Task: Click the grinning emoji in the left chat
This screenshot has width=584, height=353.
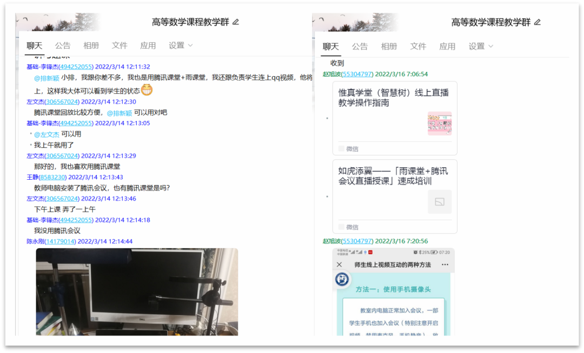Action: (147, 90)
